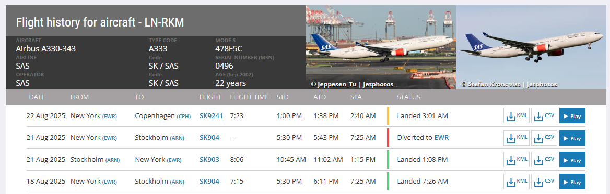Screen dimensions: 610x194
Task: View Jeppesen_Tu aircraft photo at the port
Action: (x=381, y=47)
